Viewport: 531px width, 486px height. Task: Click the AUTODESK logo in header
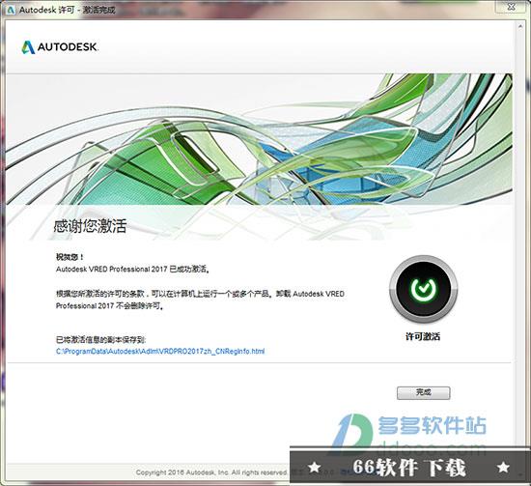click(60, 47)
